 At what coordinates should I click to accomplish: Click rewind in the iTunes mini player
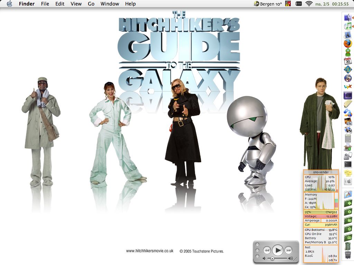[x=267, y=251]
